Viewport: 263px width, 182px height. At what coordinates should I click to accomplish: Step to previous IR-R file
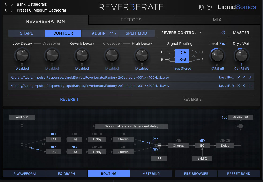(244, 86)
